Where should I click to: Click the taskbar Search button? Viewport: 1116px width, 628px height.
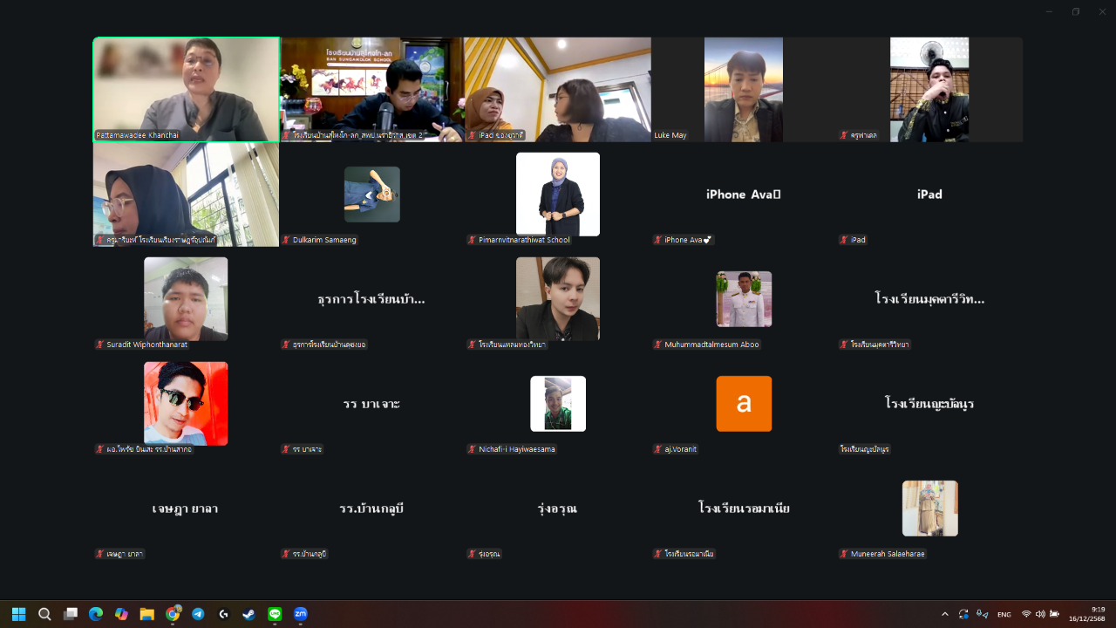(x=44, y=614)
